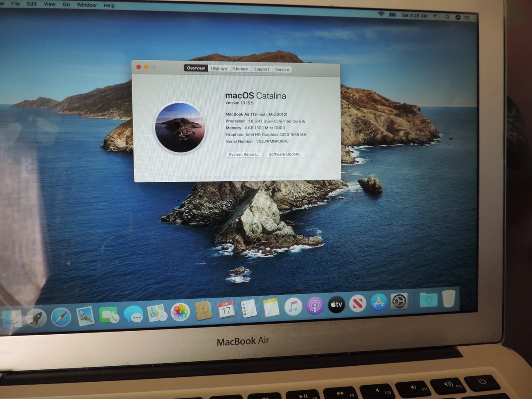Switch to the Storage tab
Screen dimensions: 532x399
240,69
